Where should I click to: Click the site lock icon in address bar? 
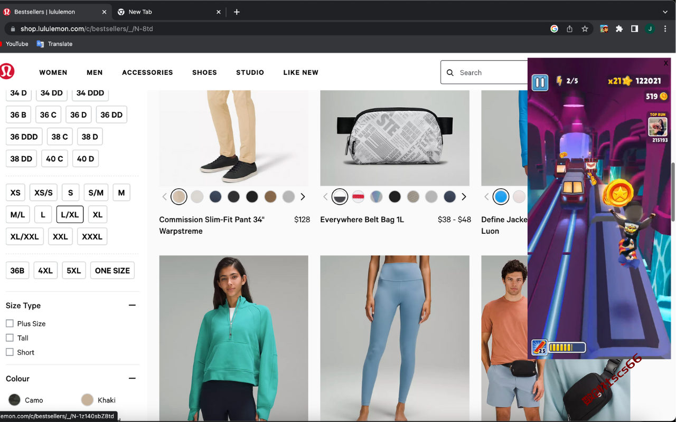click(x=13, y=29)
